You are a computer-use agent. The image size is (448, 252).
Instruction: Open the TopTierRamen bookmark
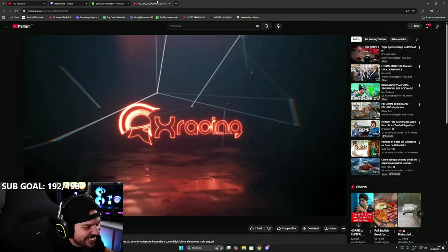168,17
